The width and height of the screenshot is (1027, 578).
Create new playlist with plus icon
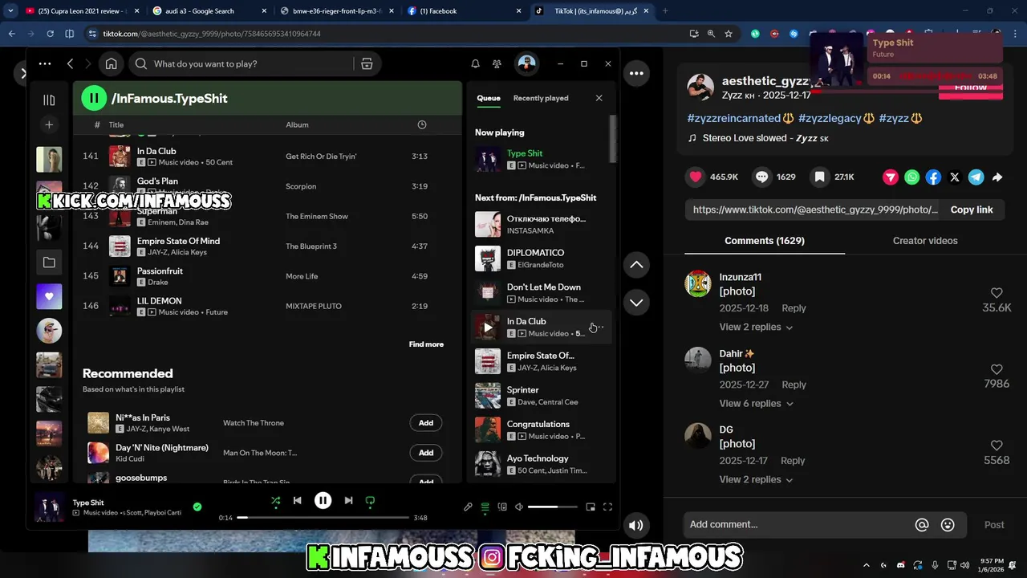49,124
